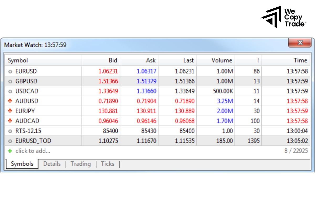Switch to the Details tab
The width and height of the screenshot is (315, 210).
click(52, 164)
